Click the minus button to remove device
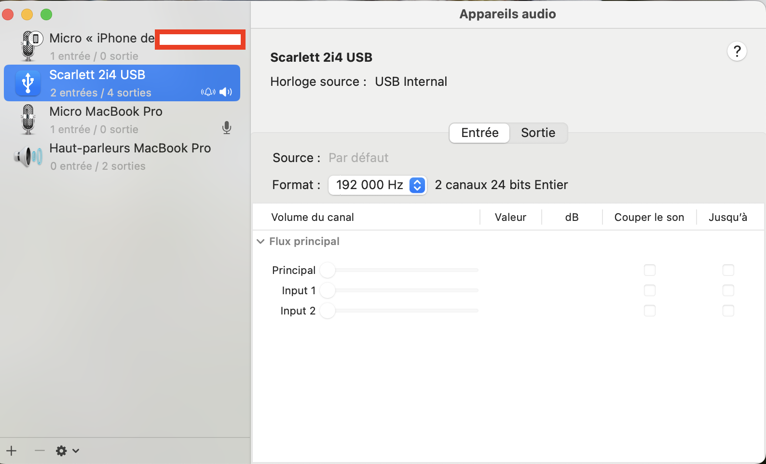 coord(40,451)
